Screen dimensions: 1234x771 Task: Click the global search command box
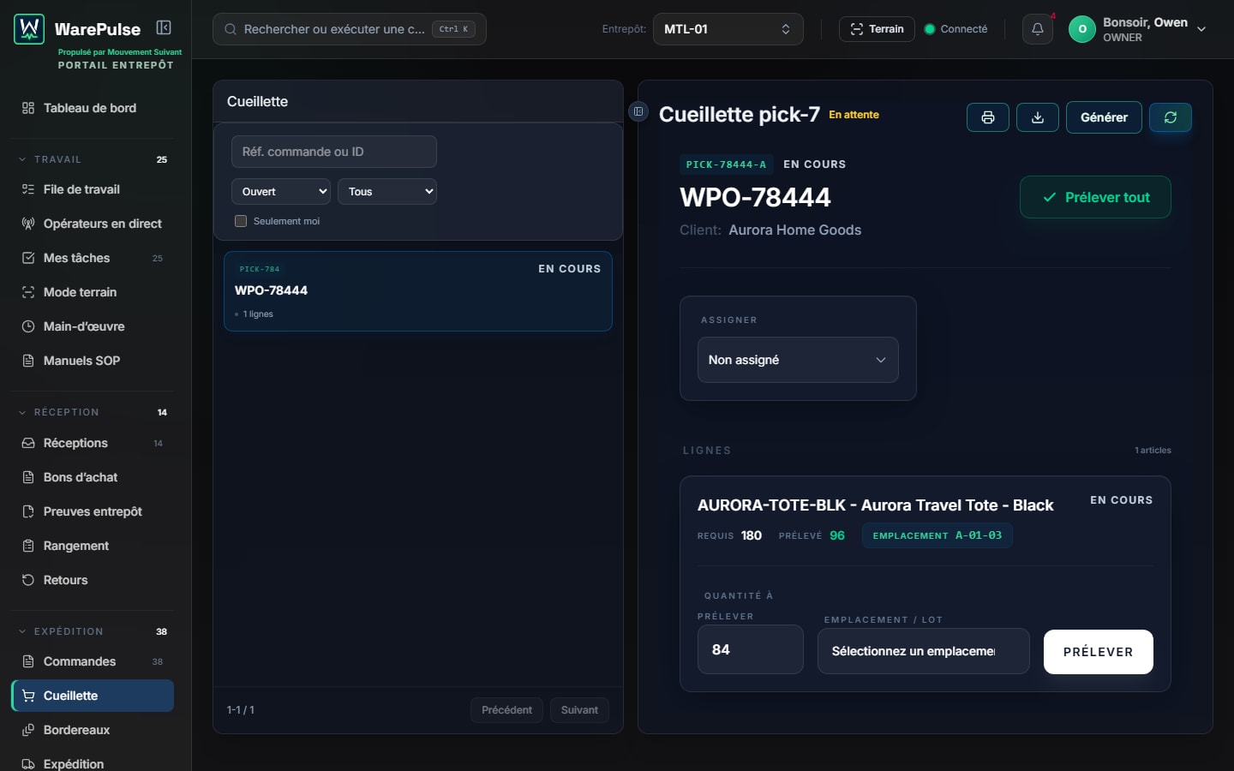click(x=350, y=29)
